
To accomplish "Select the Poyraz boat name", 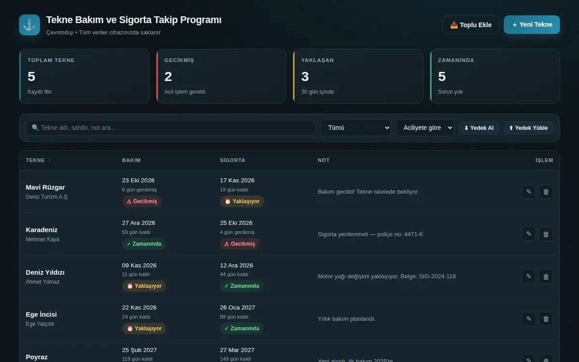I will pyautogui.click(x=37, y=357).
